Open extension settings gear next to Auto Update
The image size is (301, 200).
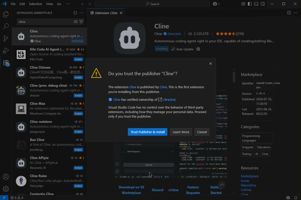(x=198, y=49)
